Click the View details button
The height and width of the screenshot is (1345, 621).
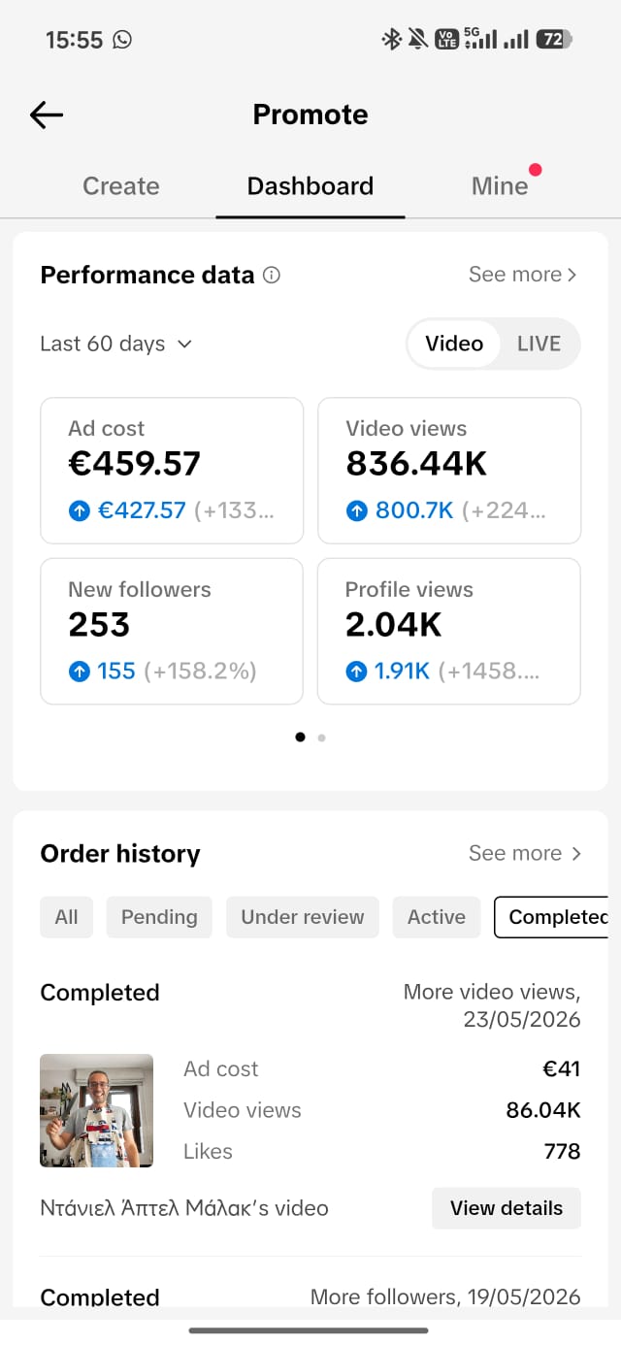coord(507,1208)
